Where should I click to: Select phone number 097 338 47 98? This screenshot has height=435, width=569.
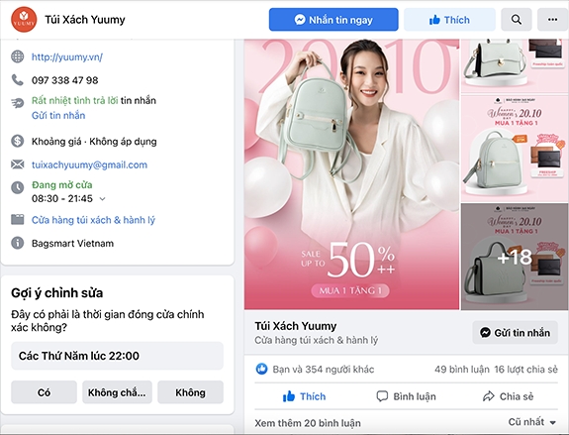click(x=65, y=80)
